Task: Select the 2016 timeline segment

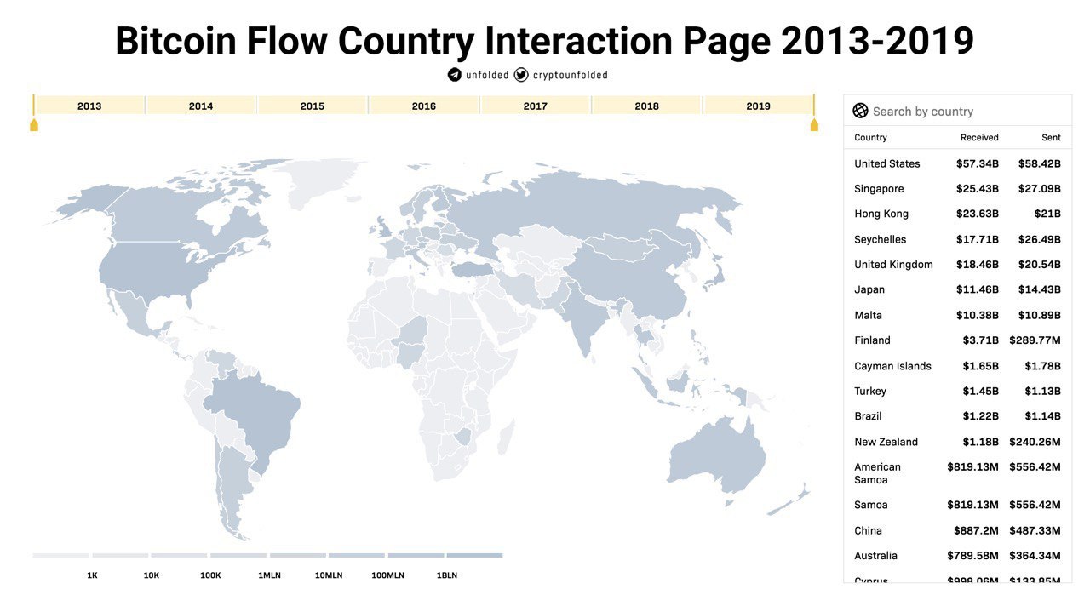Action: coord(424,106)
